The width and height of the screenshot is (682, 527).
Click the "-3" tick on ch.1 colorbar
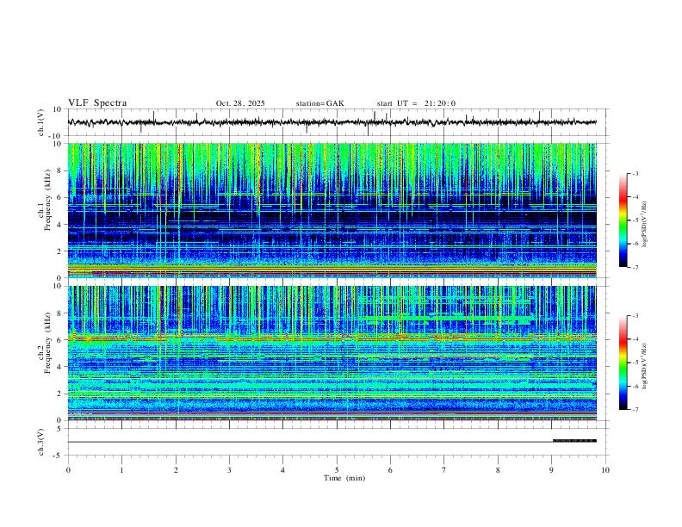pos(635,173)
